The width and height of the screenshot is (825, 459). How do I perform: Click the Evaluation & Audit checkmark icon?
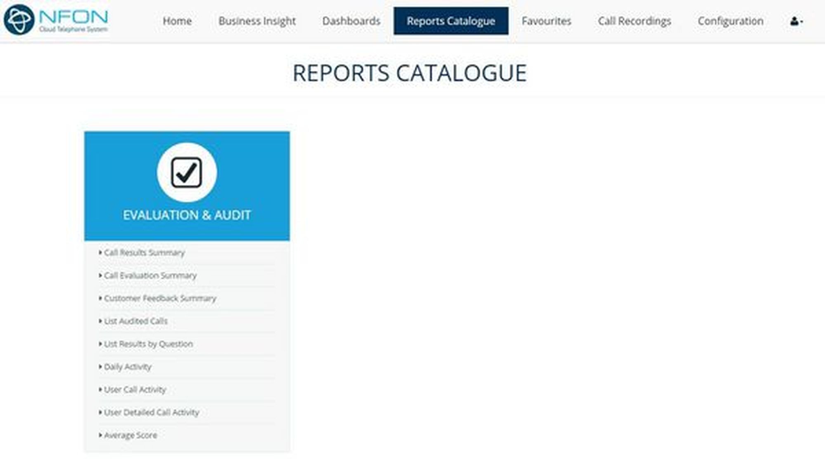click(186, 172)
